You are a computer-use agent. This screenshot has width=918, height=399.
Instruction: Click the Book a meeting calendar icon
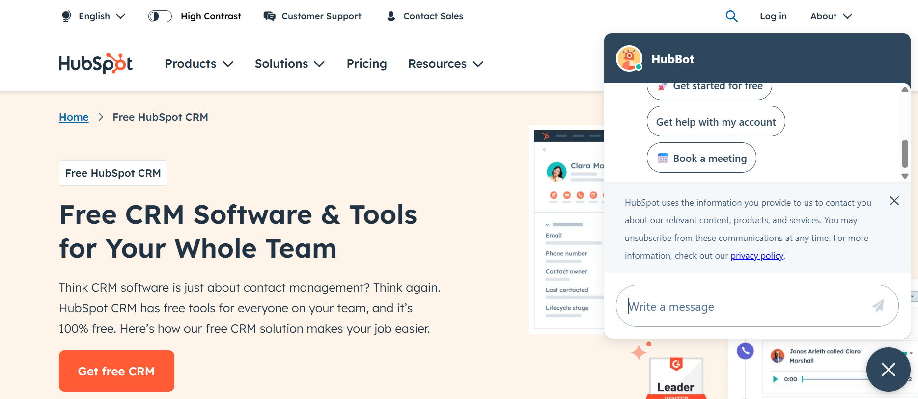(x=663, y=158)
